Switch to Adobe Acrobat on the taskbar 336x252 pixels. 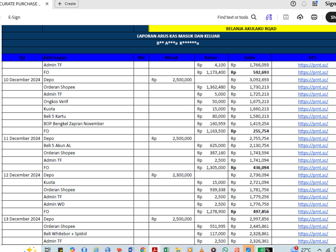point(155,249)
